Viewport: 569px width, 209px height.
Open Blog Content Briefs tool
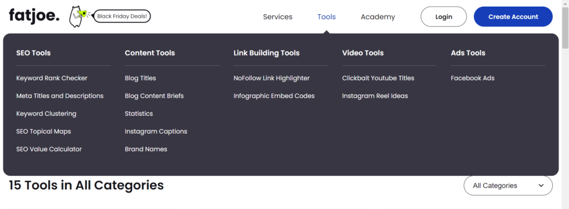(154, 96)
